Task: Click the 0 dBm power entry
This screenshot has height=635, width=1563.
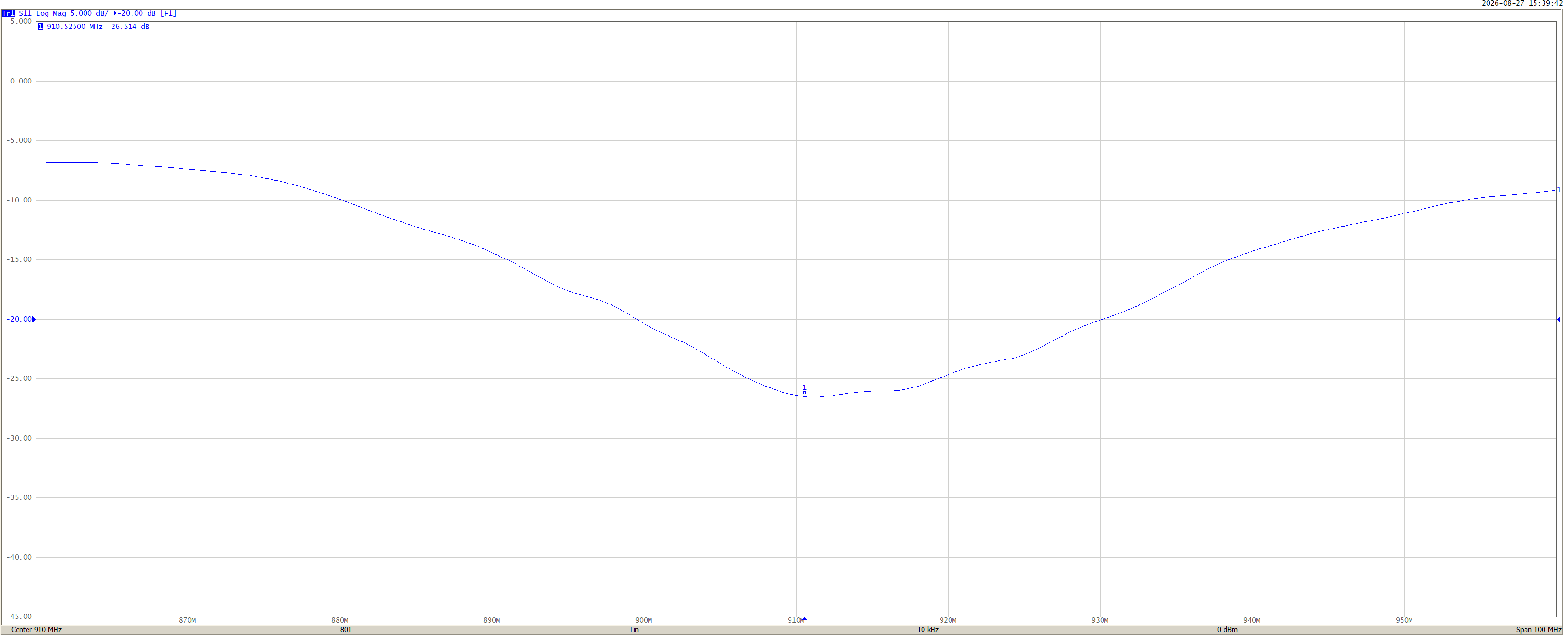Action: (x=1227, y=630)
